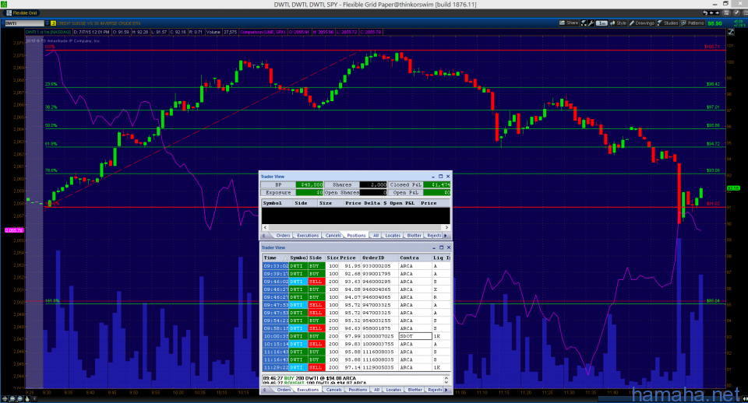
Task: Select order 1129005035 SELL row
Action: click(x=356, y=367)
